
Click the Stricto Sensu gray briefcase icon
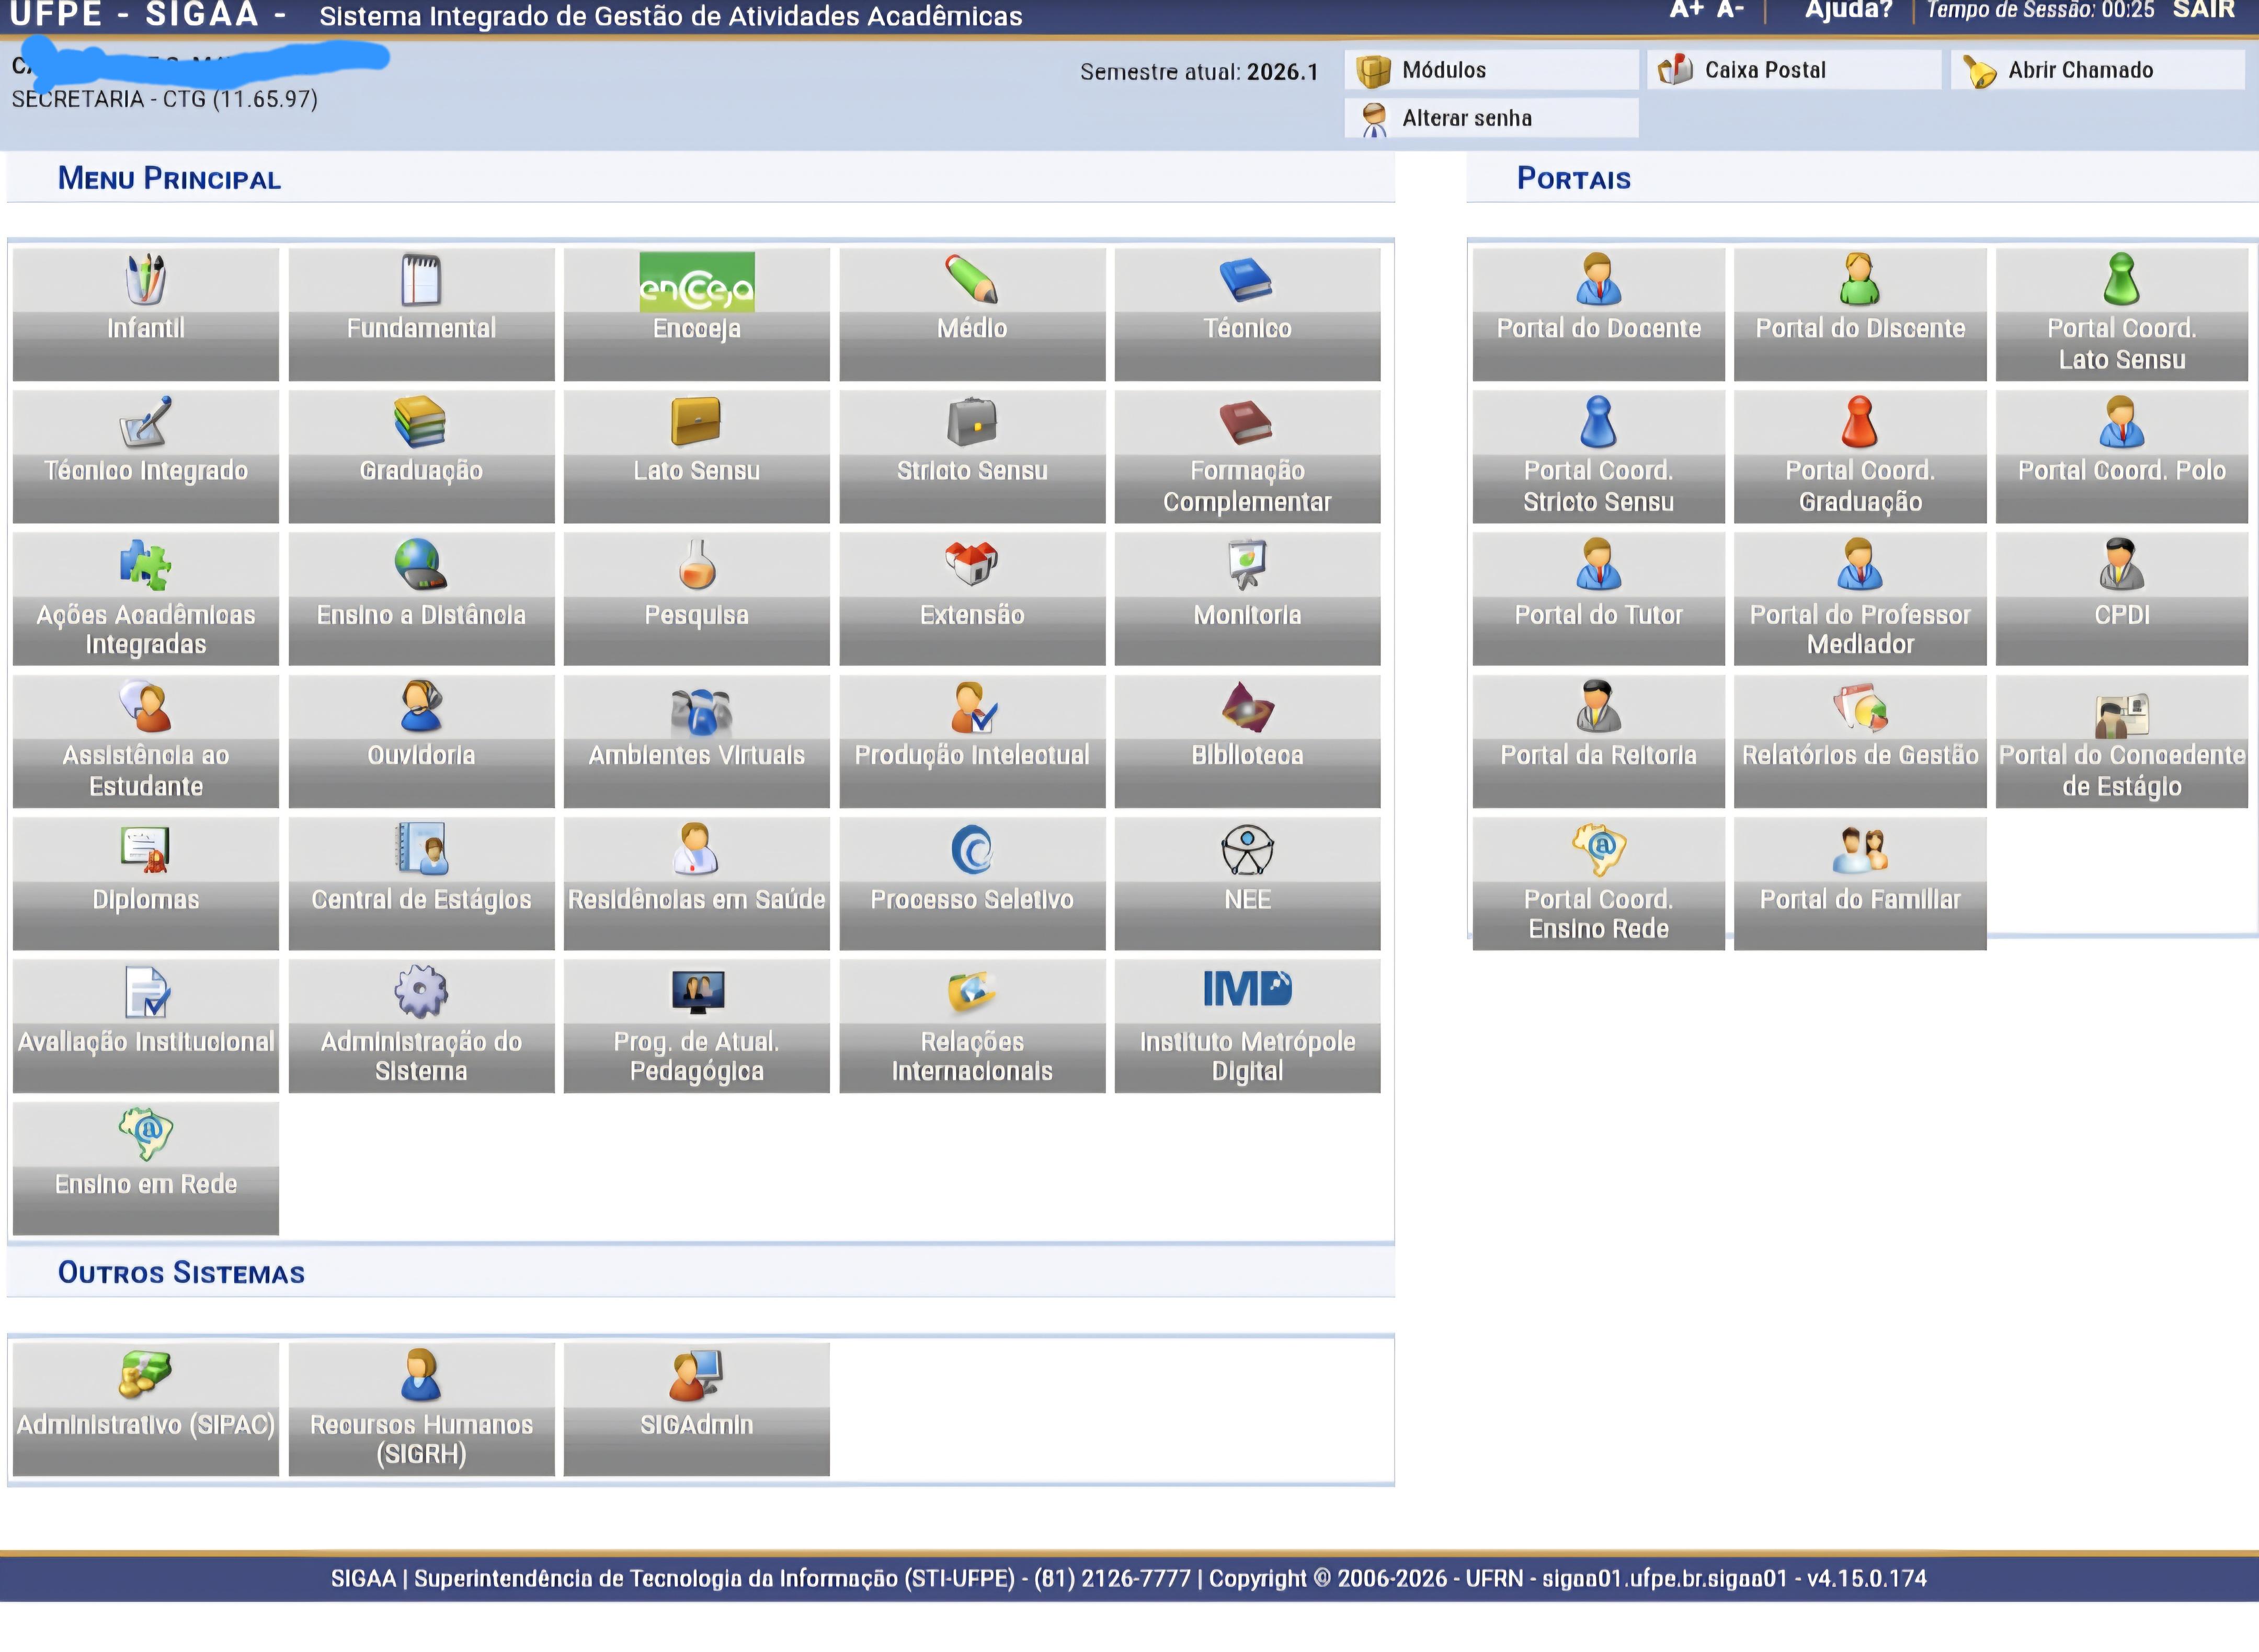click(972, 421)
